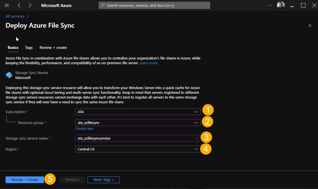The height and width of the screenshot is (189, 318).
Task: Click the back navigation arrow
Action: coord(19,5)
